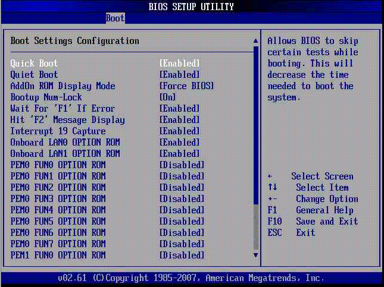This screenshot has width=384, height=287.
Task: Select the Bootup Num-Lock label
Action: click(46, 97)
